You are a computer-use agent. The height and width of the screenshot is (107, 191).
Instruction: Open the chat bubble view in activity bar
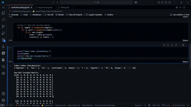click(3, 67)
